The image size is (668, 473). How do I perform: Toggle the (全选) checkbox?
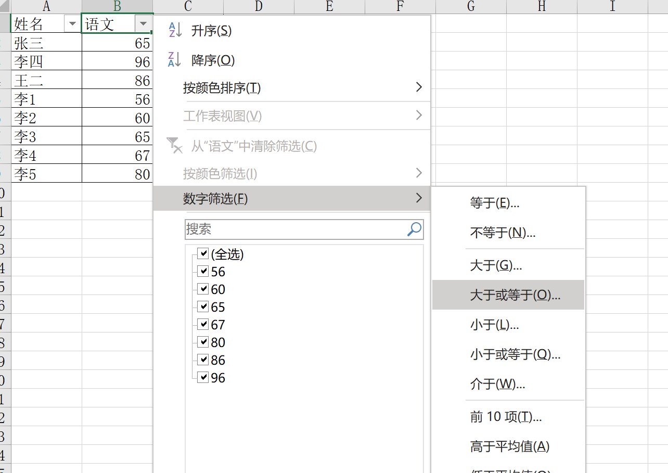click(x=203, y=254)
